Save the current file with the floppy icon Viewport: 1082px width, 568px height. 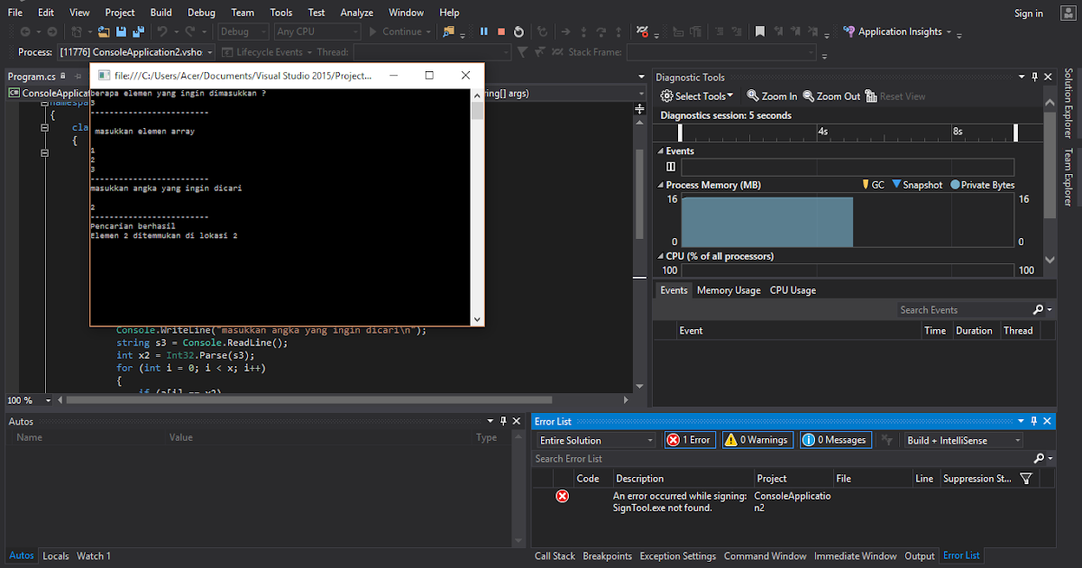coord(121,32)
